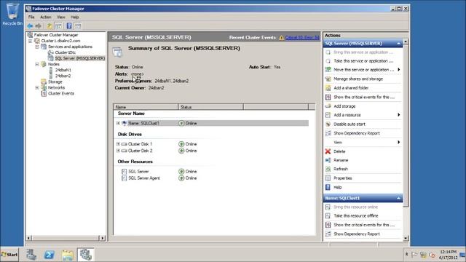Click the Start button
Image resolution: width=466 pixels, height=262 pixels.
[9, 255]
